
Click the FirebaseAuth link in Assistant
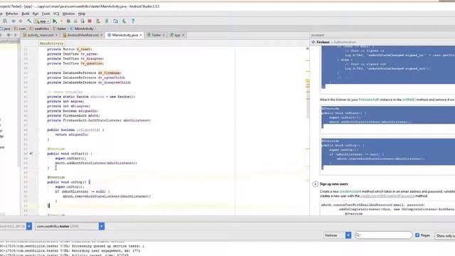click(x=369, y=100)
